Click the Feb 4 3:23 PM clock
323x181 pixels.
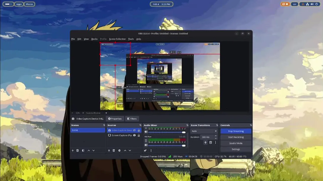161,4
